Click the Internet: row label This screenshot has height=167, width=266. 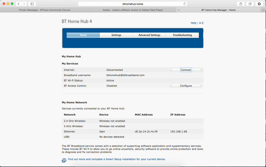coord(69,70)
